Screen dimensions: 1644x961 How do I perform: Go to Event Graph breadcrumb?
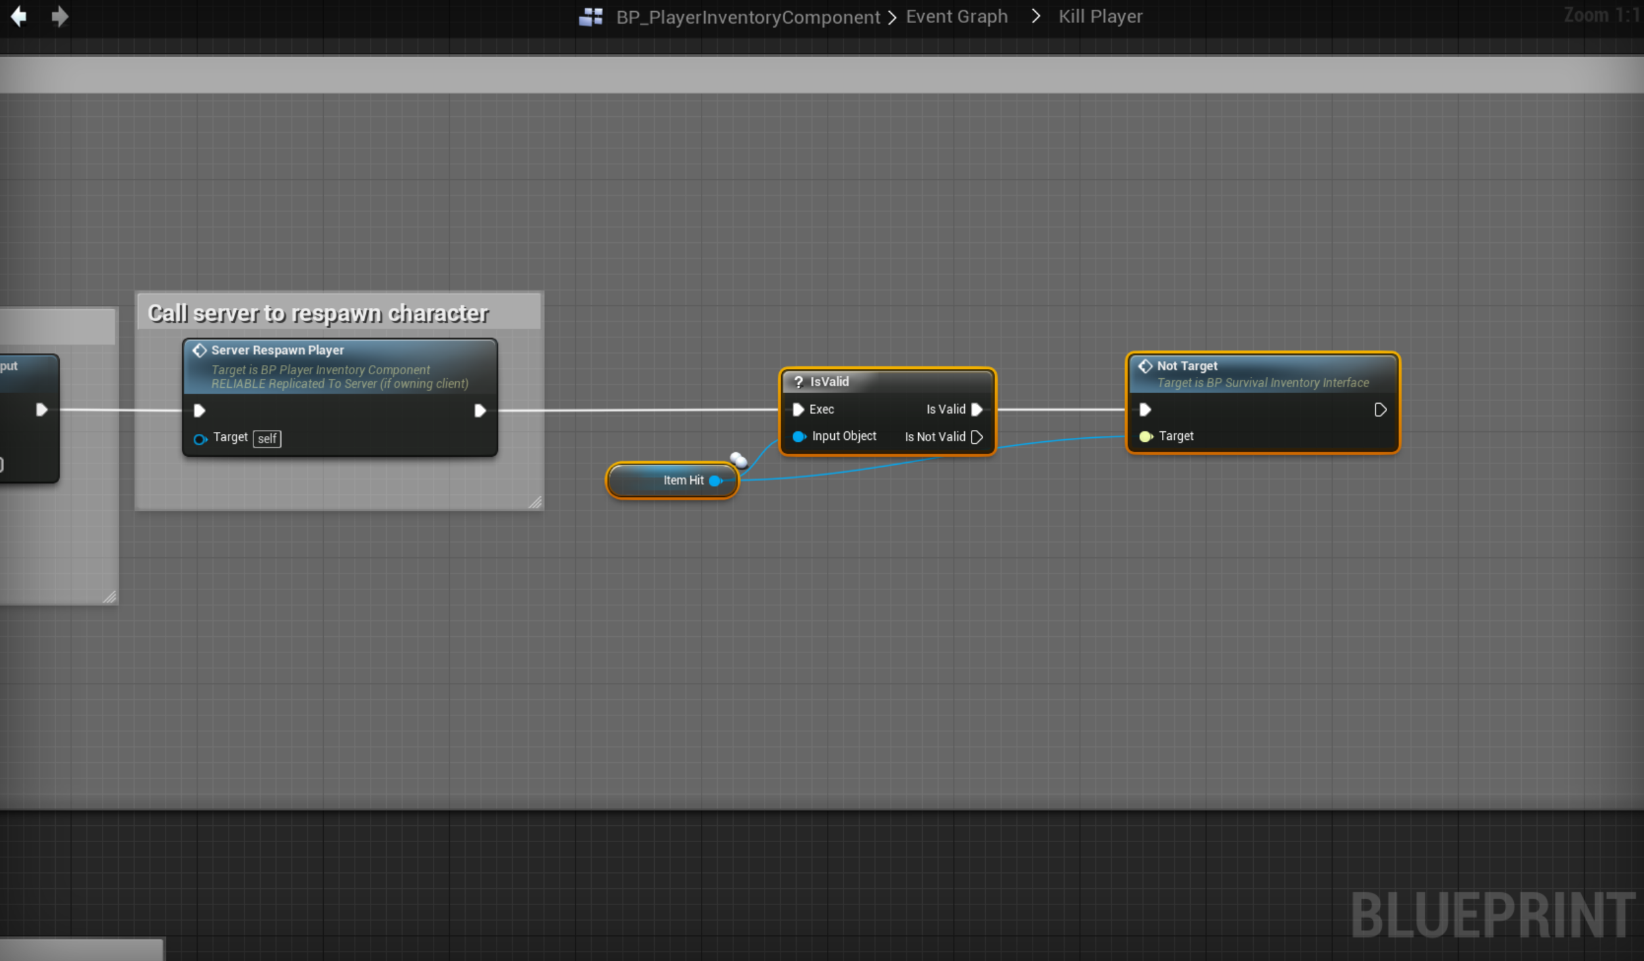click(x=956, y=17)
